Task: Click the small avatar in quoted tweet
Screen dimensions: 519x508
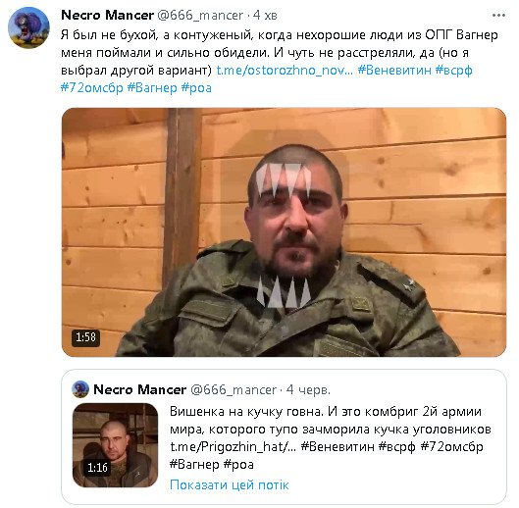Action: [80, 389]
